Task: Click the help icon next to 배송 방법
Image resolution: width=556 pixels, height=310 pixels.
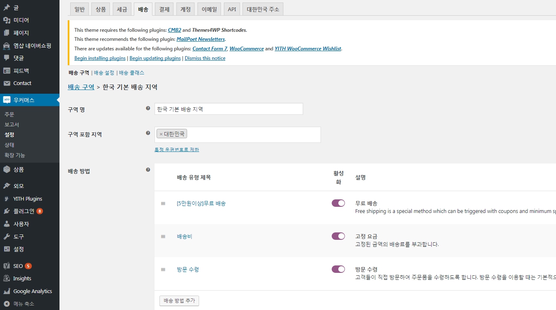Action: 147,168
